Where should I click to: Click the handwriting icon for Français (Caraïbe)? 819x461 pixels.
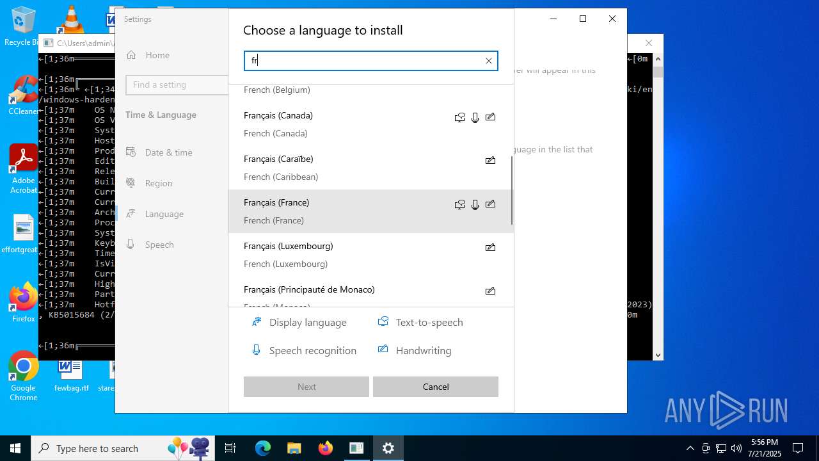(x=490, y=161)
